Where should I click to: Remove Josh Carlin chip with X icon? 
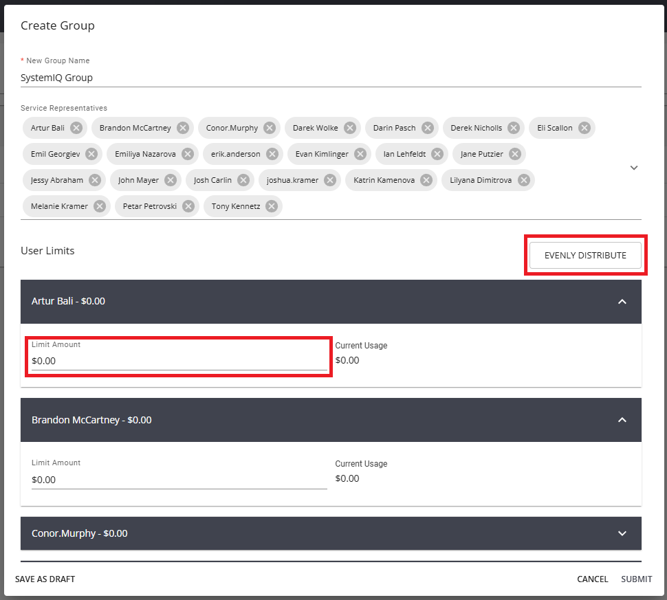pyautogui.click(x=243, y=180)
